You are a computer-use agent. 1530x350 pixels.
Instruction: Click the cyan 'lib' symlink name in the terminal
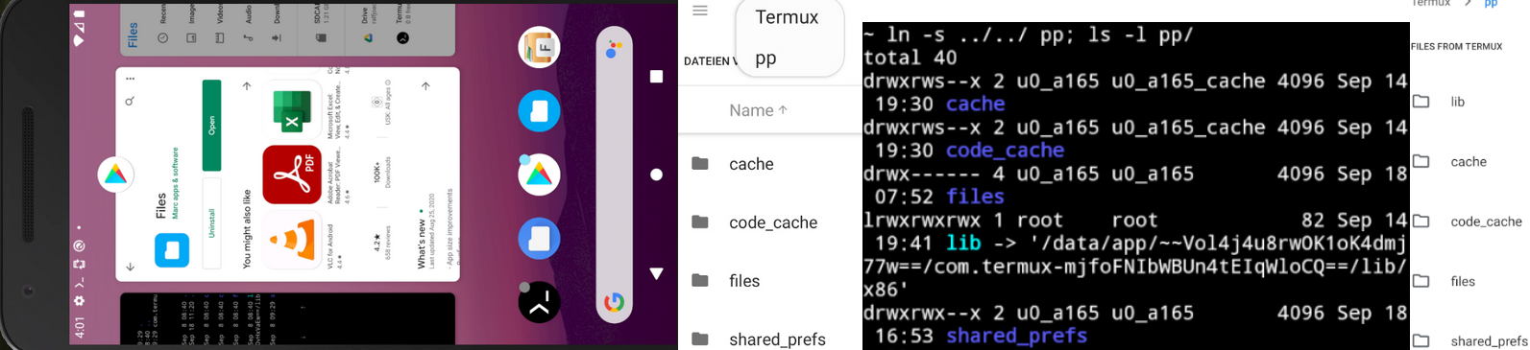point(963,243)
